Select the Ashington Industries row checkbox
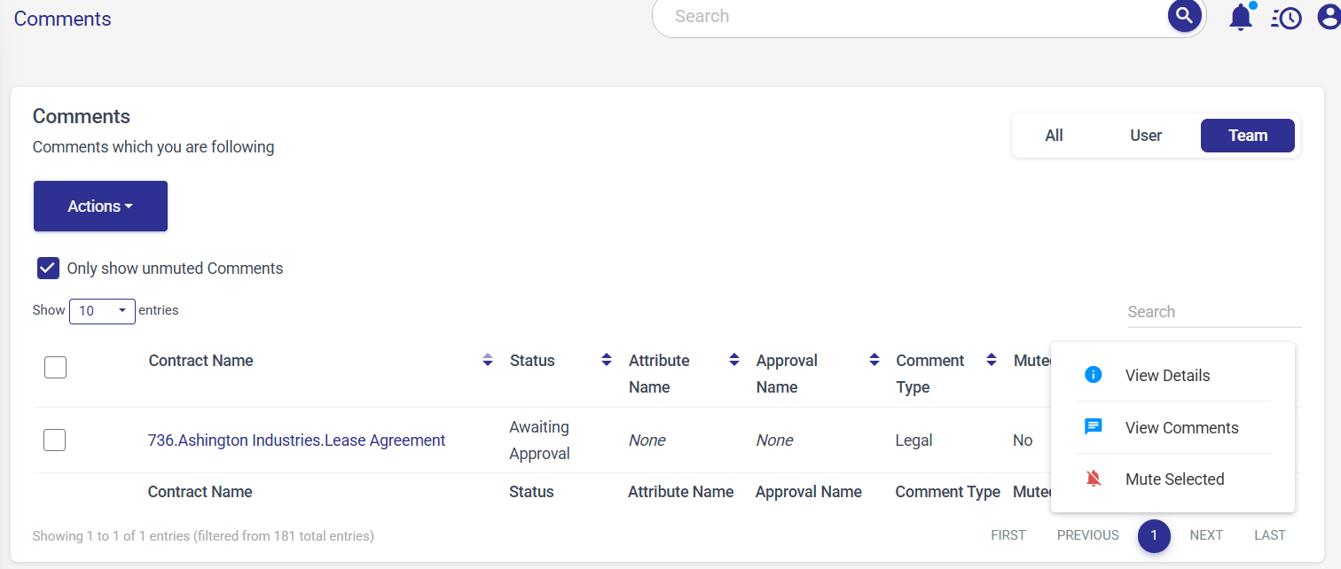Viewport: 1341px width, 569px height. (55, 440)
